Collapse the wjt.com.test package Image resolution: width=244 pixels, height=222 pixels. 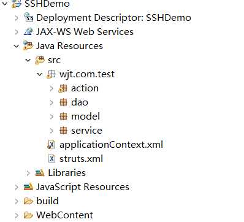pos(39,74)
